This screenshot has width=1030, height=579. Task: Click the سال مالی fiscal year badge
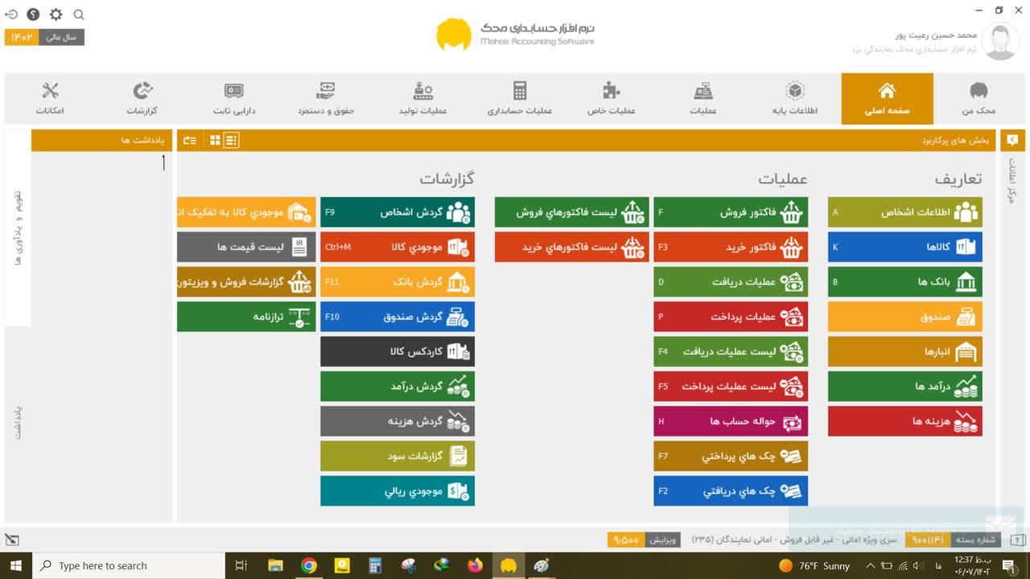pyautogui.click(x=44, y=37)
